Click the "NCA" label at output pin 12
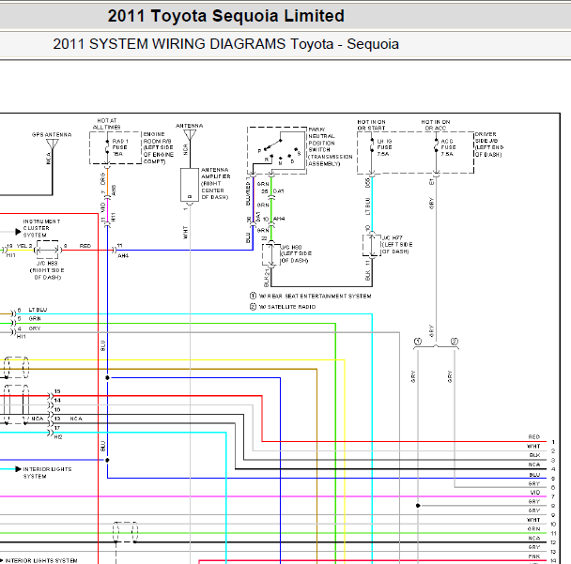The width and height of the screenshot is (571, 564). point(534,538)
